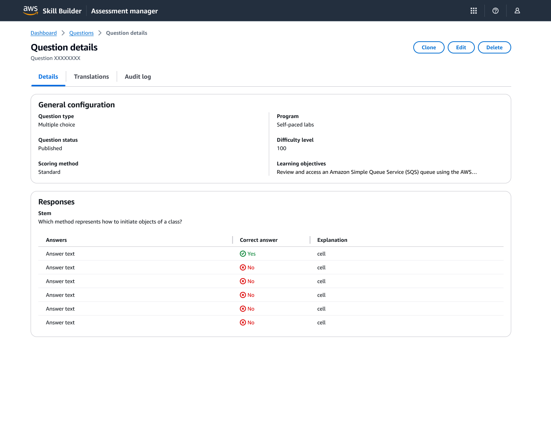Image resolution: width=551 pixels, height=421 pixels.
Task: Open the Audit log tab
Action: click(138, 77)
